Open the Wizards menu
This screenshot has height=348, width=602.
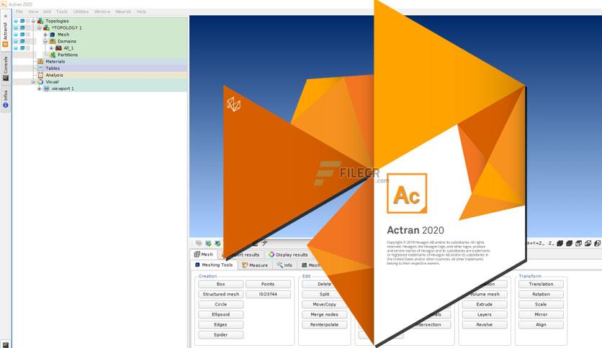coord(123,12)
